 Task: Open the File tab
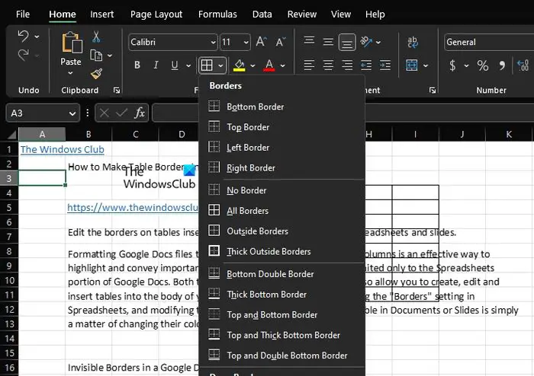pos(23,14)
